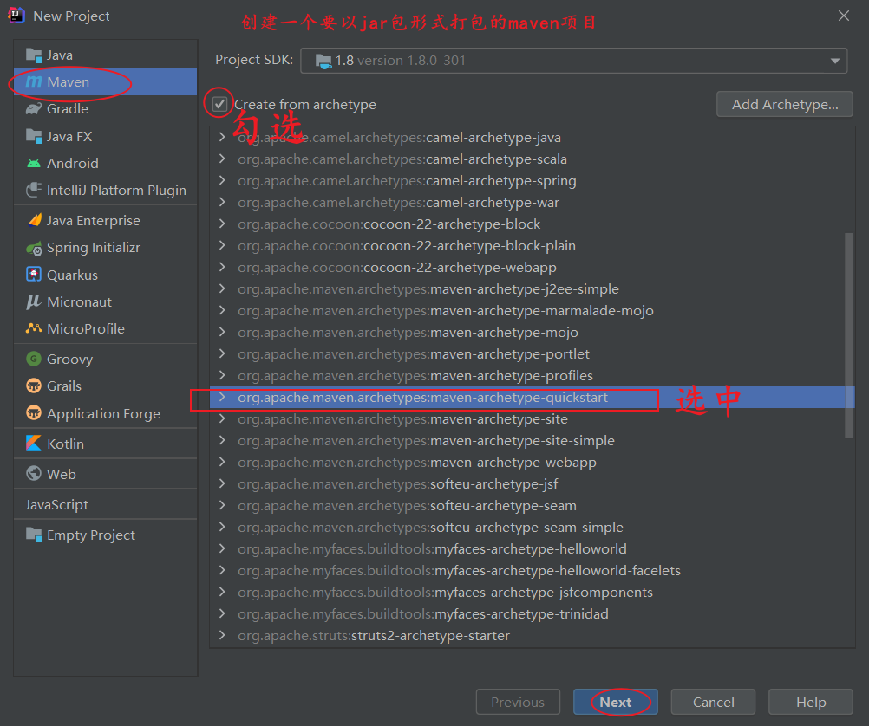Select cocoon-22-archetype-webapp archetype row

pyautogui.click(x=532, y=268)
